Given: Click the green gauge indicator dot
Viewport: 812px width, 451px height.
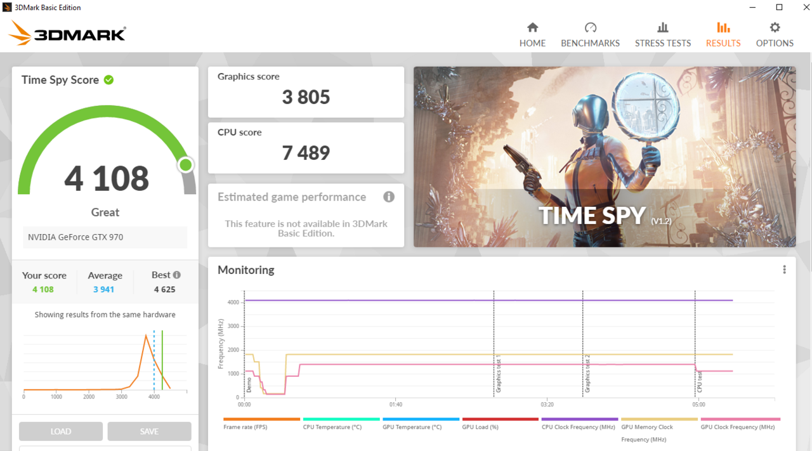Looking at the screenshot, I should (x=186, y=165).
